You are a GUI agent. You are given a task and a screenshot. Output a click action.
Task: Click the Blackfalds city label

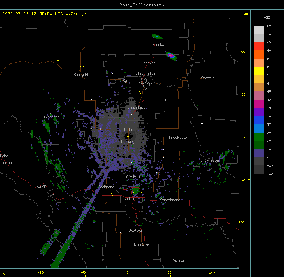(x=145, y=73)
